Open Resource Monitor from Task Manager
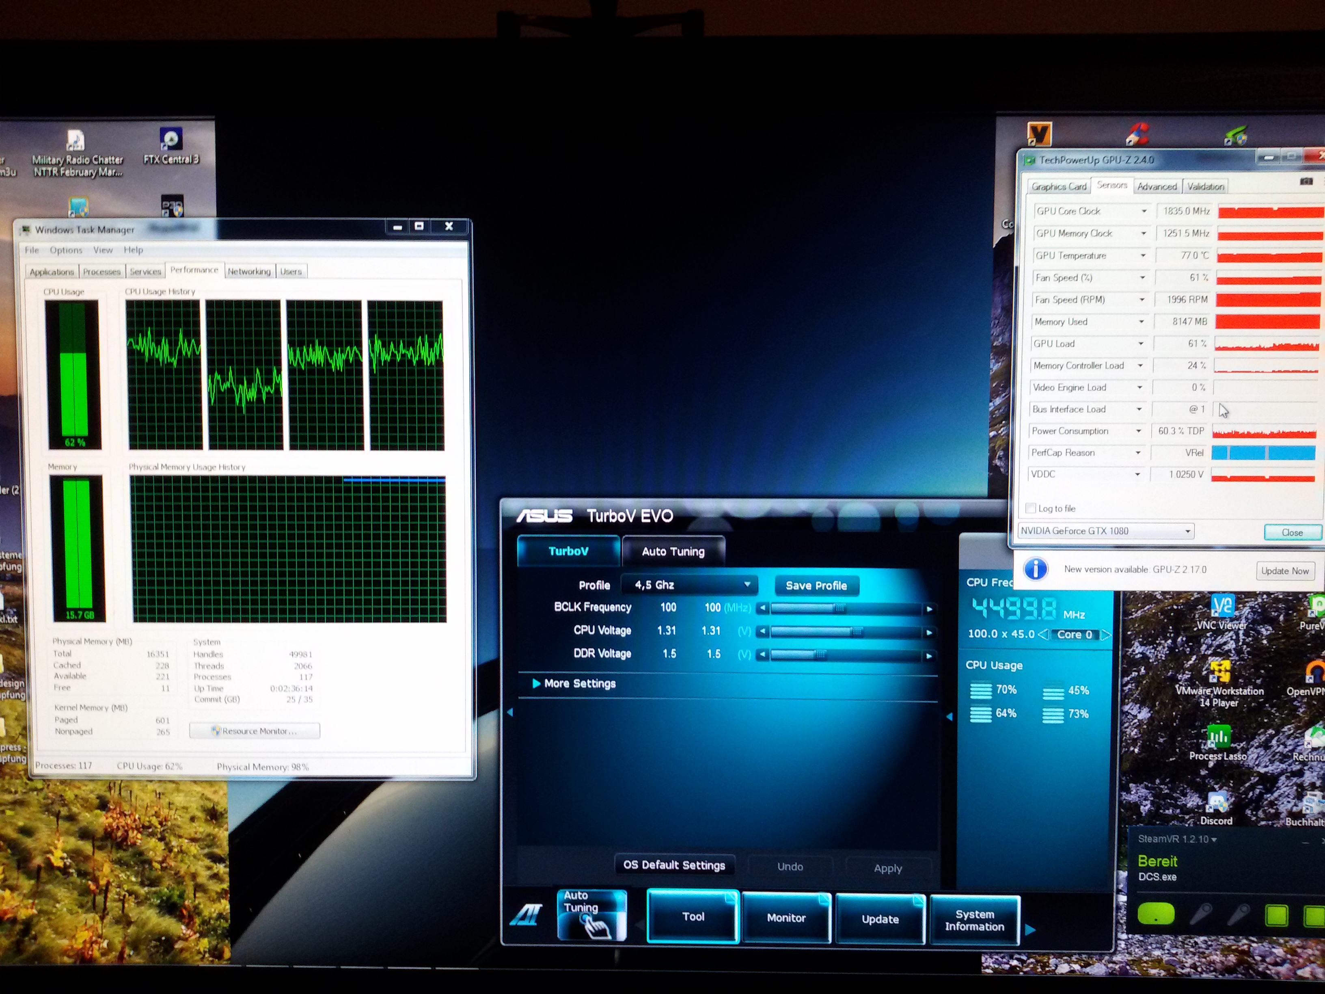Viewport: 1325px width, 994px height. (x=255, y=730)
